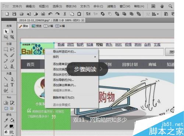Select the Brush tool
Screen dimensions: 184x136
[x=12, y=55]
